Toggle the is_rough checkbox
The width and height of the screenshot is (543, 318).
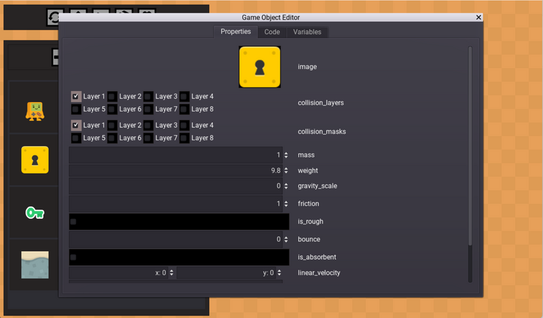pos(73,222)
